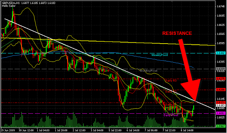The height and width of the screenshot is (133, 227).
Task: Click the 1.6685 price axis label
Action: click(x=221, y=16)
